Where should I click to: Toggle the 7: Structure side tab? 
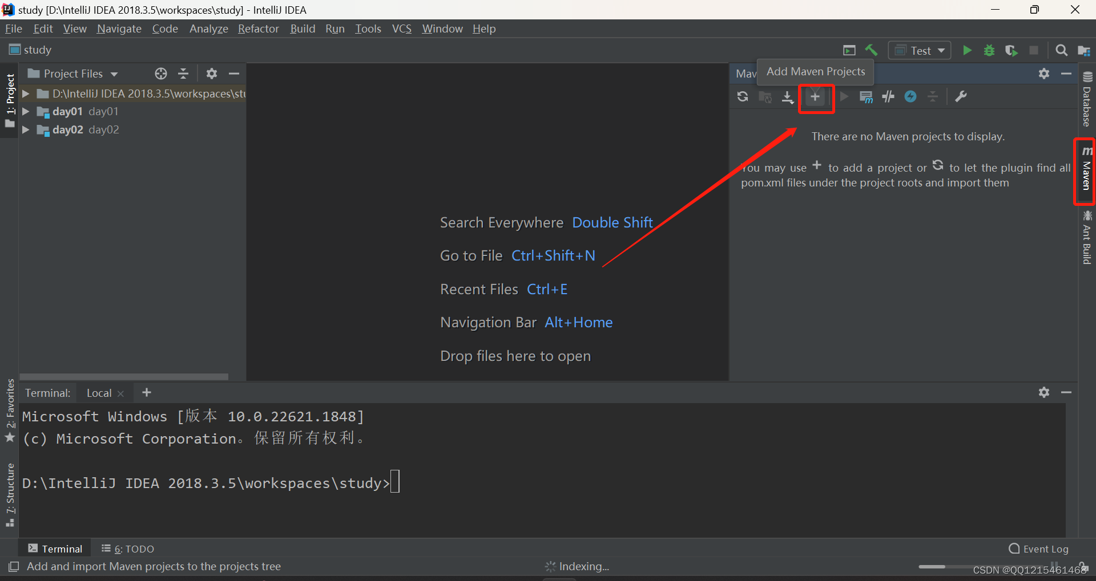point(10,495)
